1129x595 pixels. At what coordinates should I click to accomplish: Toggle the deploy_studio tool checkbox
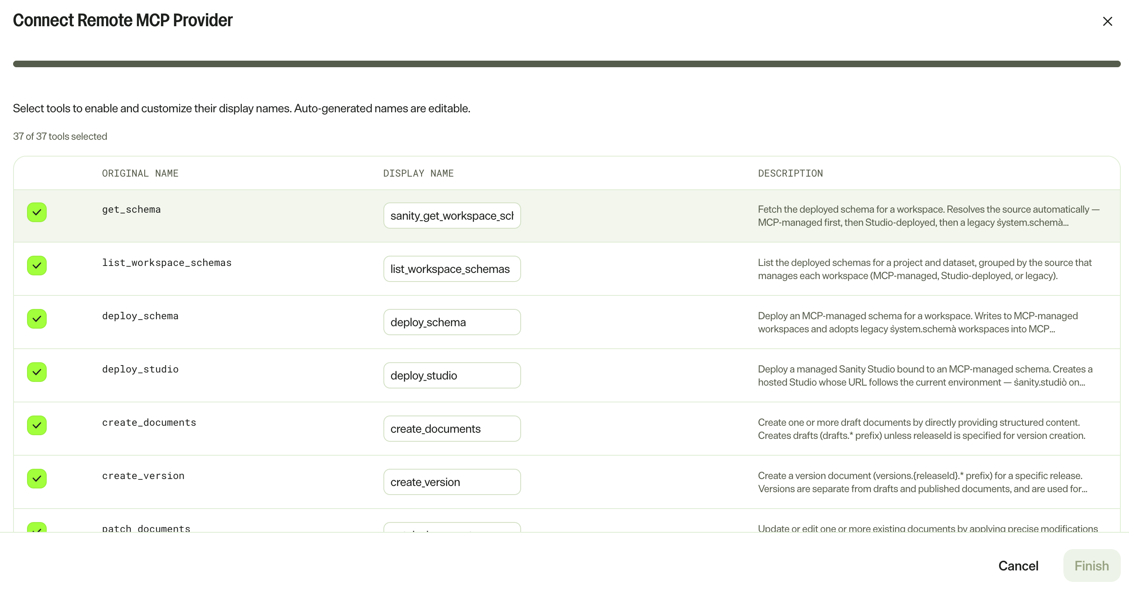pos(37,372)
